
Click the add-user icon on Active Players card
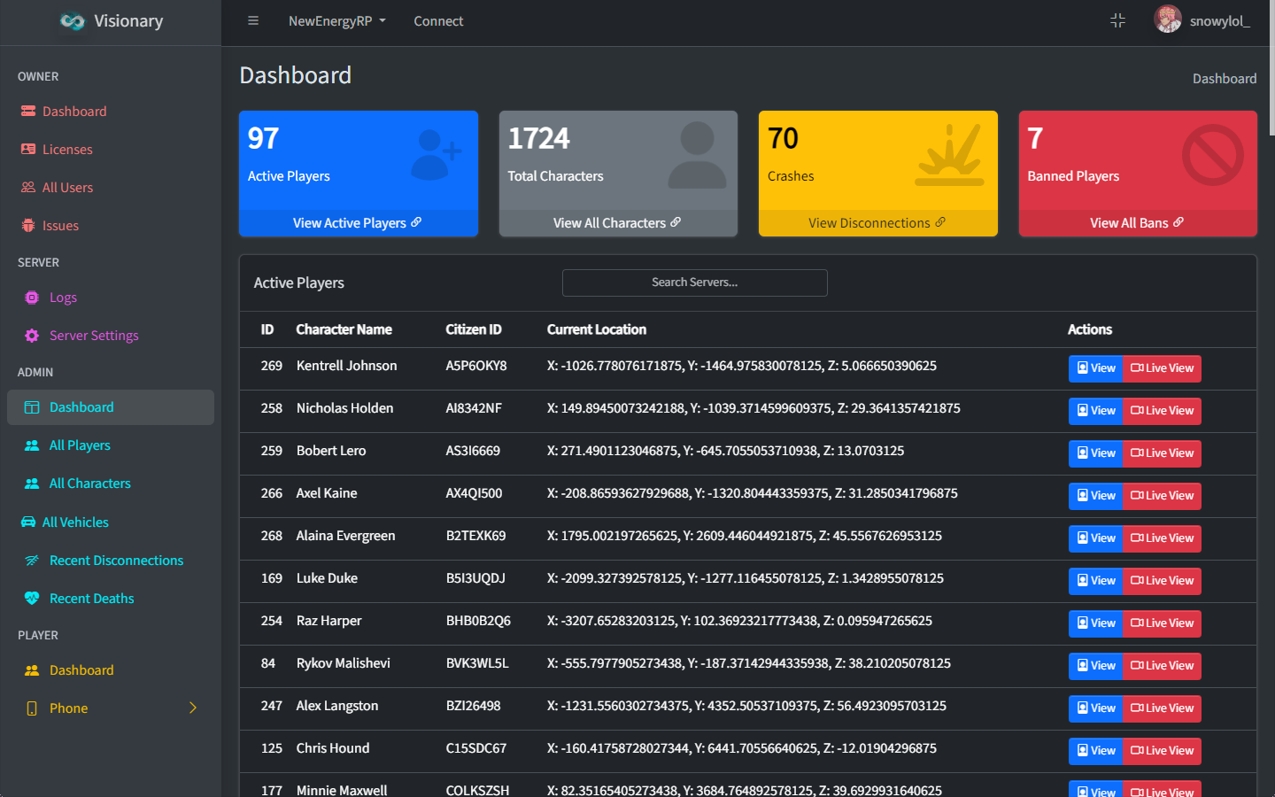pyautogui.click(x=436, y=155)
